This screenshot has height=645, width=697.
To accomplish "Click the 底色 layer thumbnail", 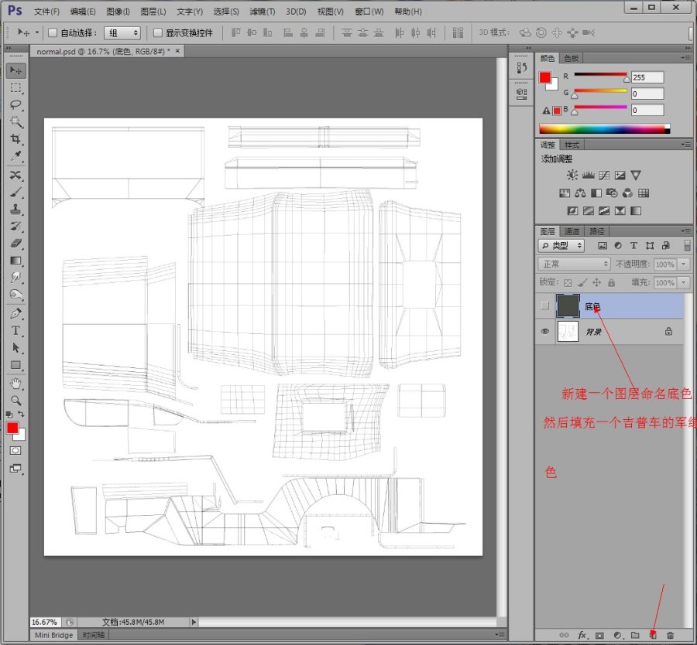I will (x=568, y=306).
